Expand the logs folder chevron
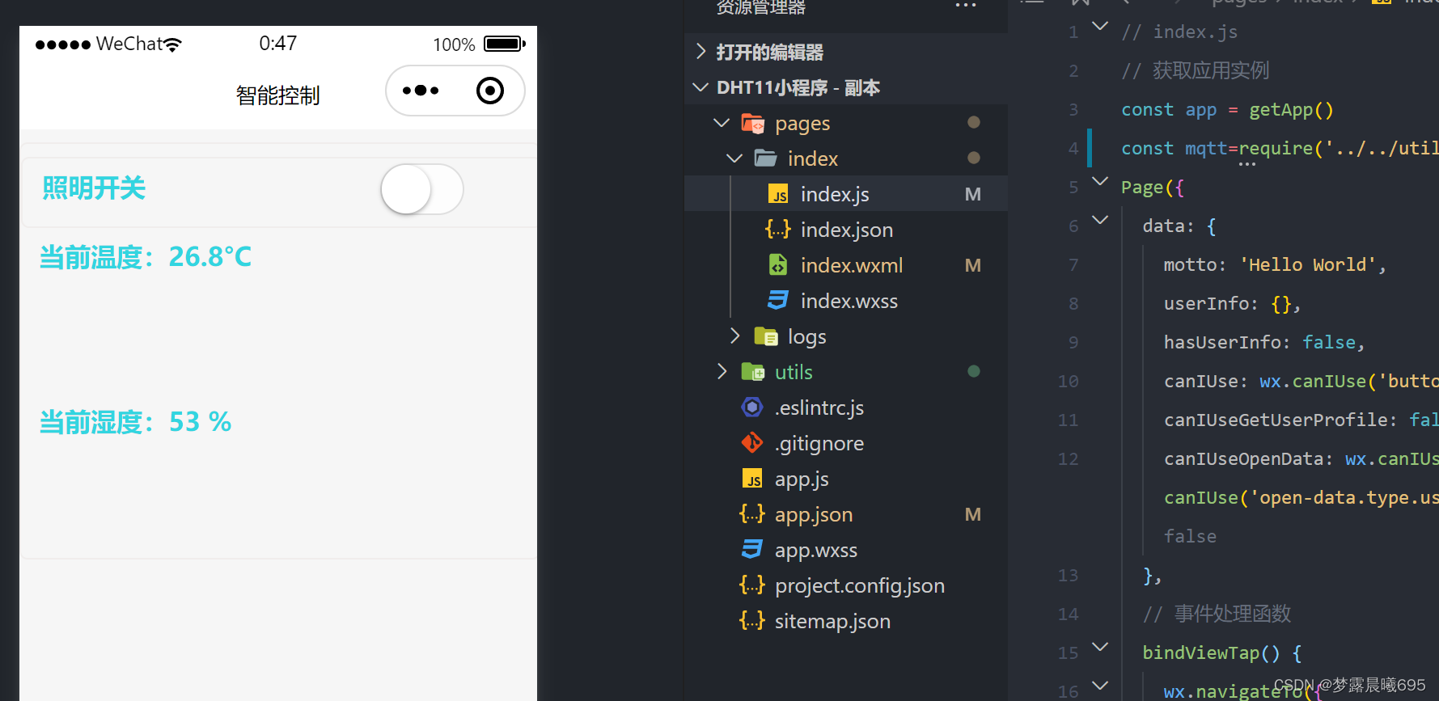1439x701 pixels. click(734, 336)
